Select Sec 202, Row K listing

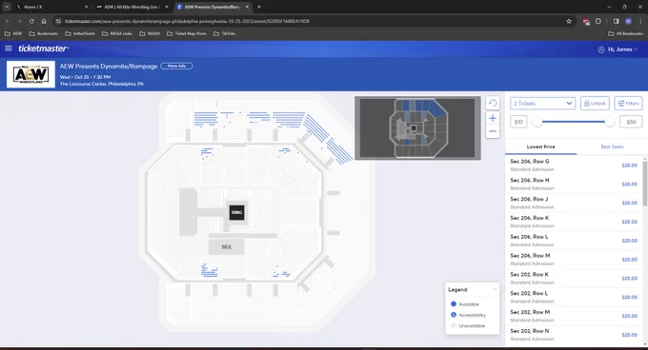[x=574, y=279]
